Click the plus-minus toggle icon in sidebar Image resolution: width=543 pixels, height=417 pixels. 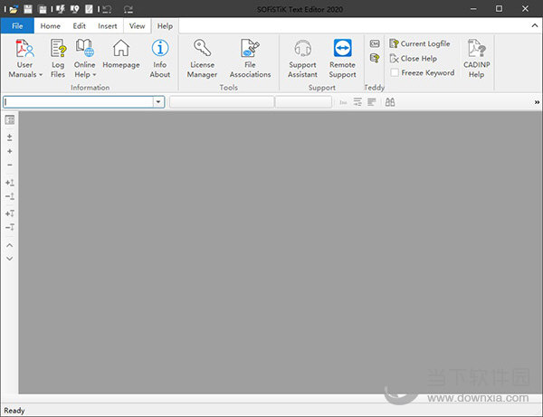tap(10, 137)
